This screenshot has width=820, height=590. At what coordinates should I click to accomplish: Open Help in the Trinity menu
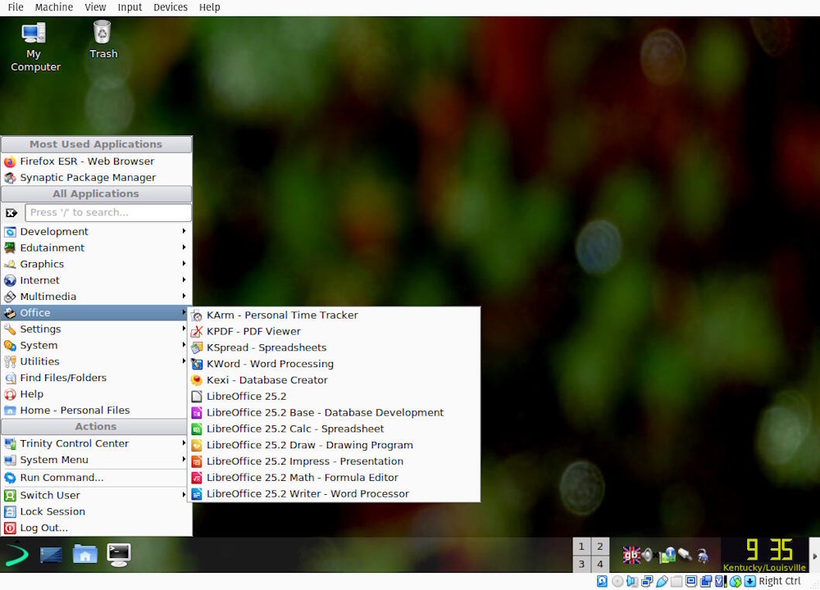pyautogui.click(x=96, y=393)
